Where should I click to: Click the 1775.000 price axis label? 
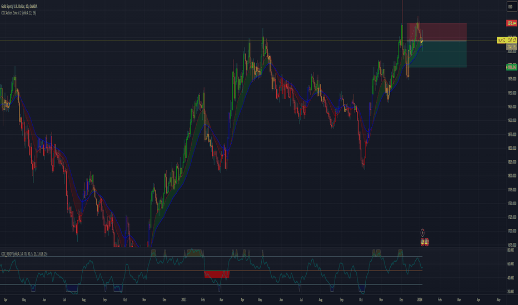tap(512, 190)
